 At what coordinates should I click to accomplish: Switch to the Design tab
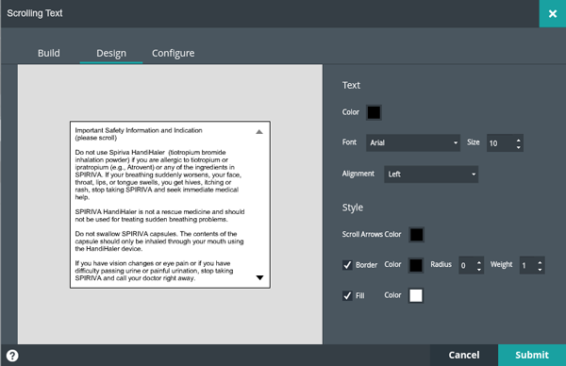tap(111, 53)
